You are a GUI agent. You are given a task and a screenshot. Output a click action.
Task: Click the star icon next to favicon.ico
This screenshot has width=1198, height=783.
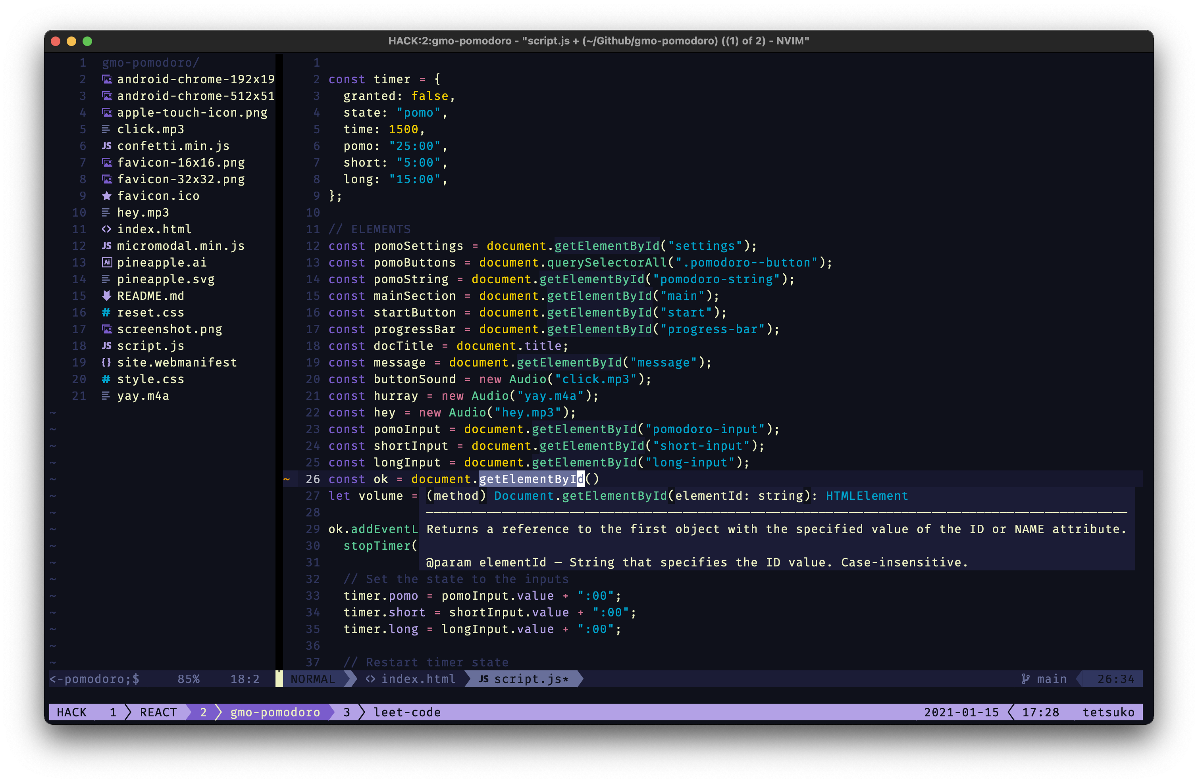click(x=106, y=196)
